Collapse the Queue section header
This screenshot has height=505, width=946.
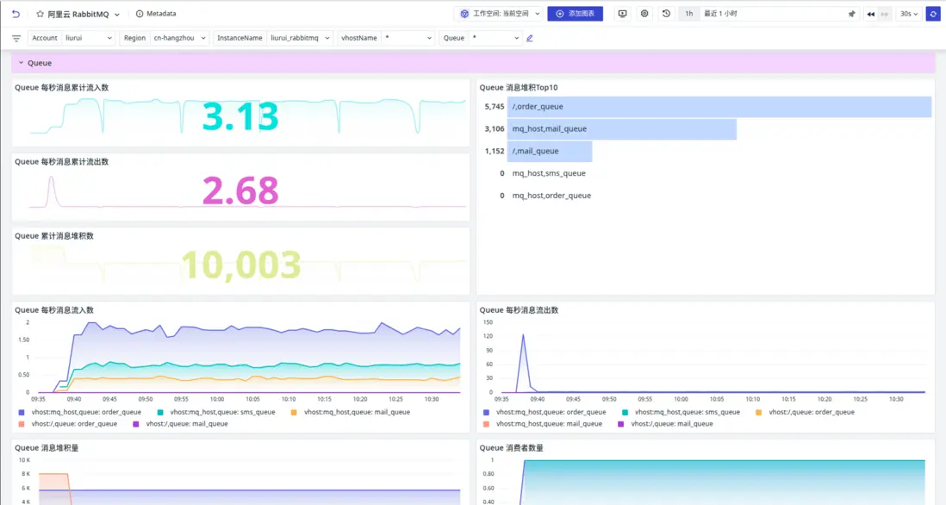tap(22, 63)
